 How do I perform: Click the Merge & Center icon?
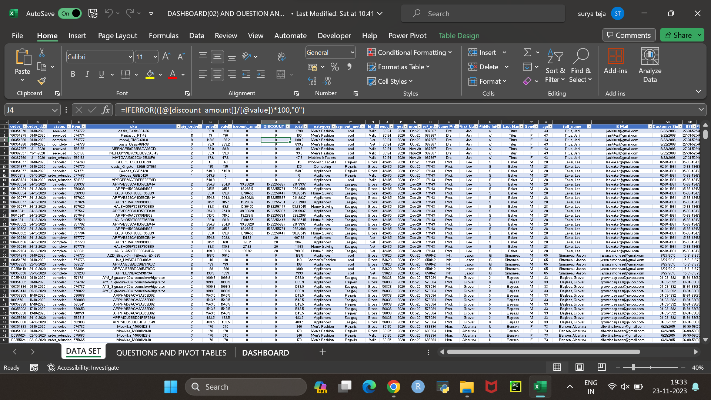tap(281, 74)
